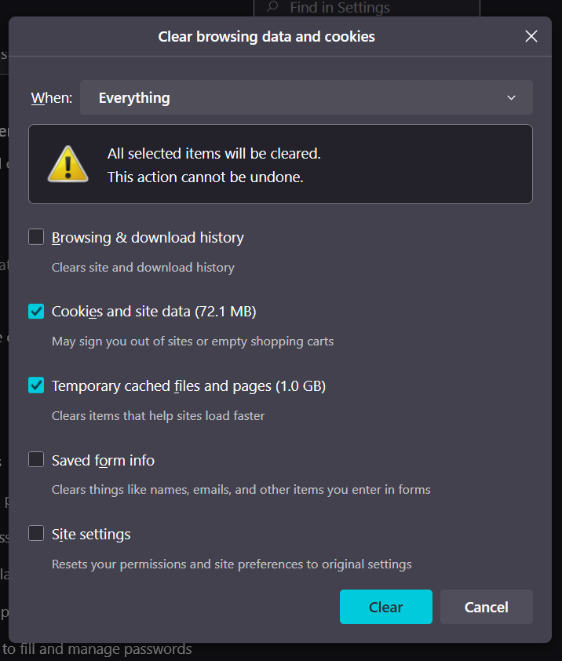This screenshot has height=661, width=562.
Task: Click the chevron arrow beside Everything
Action: [x=511, y=97]
